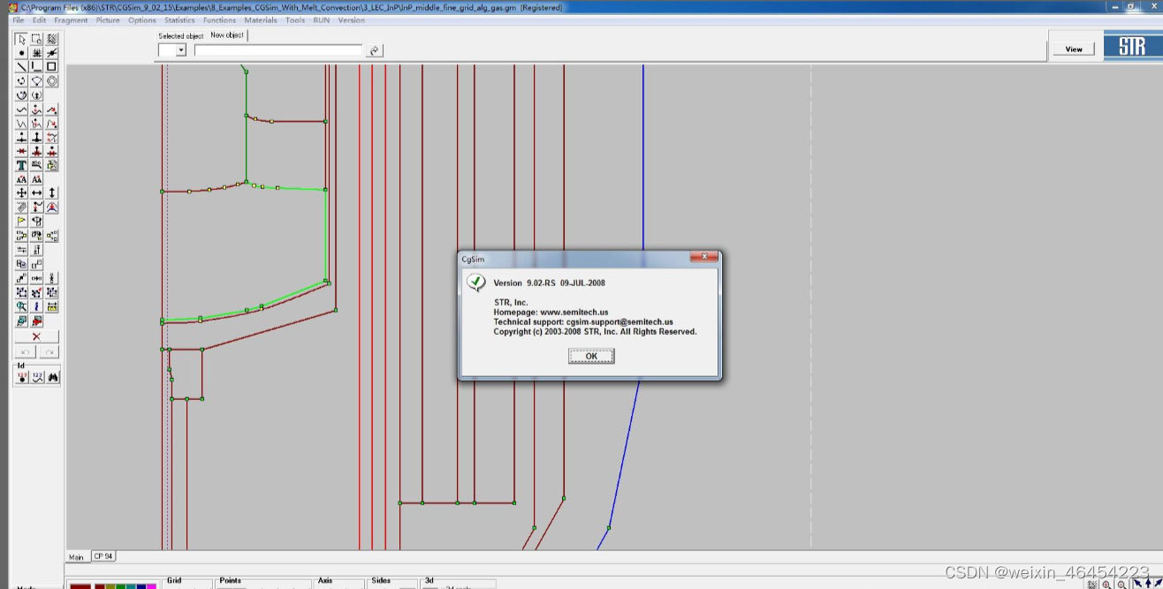This screenshot has height=589, width=1163.
Task: Show point Id numbers icon
Action: [21, 377]
